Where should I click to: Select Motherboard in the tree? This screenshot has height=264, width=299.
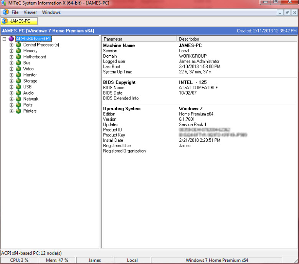35,57
